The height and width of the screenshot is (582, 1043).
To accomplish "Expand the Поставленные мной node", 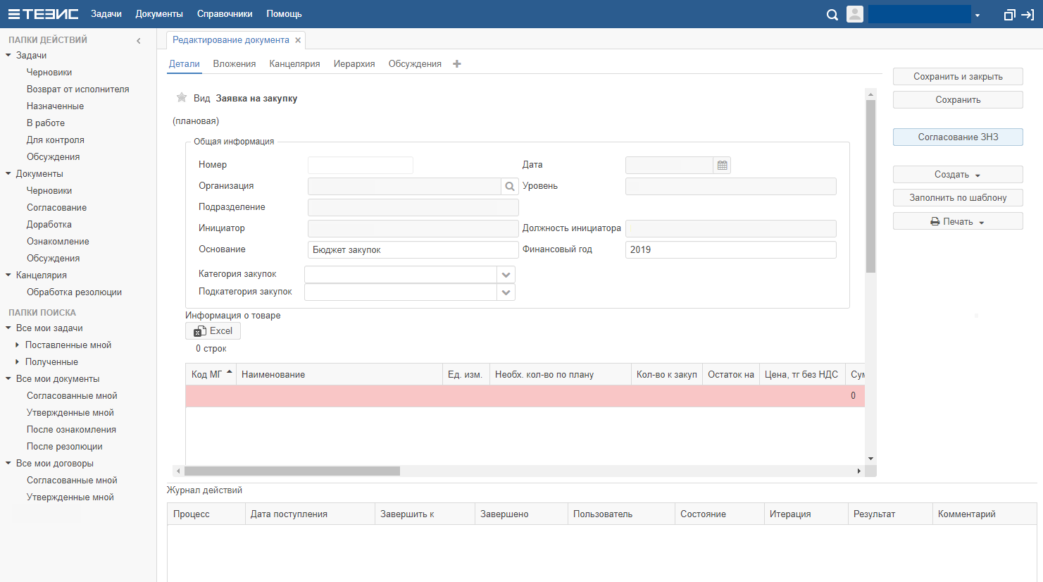I will (x=18, y=345).
